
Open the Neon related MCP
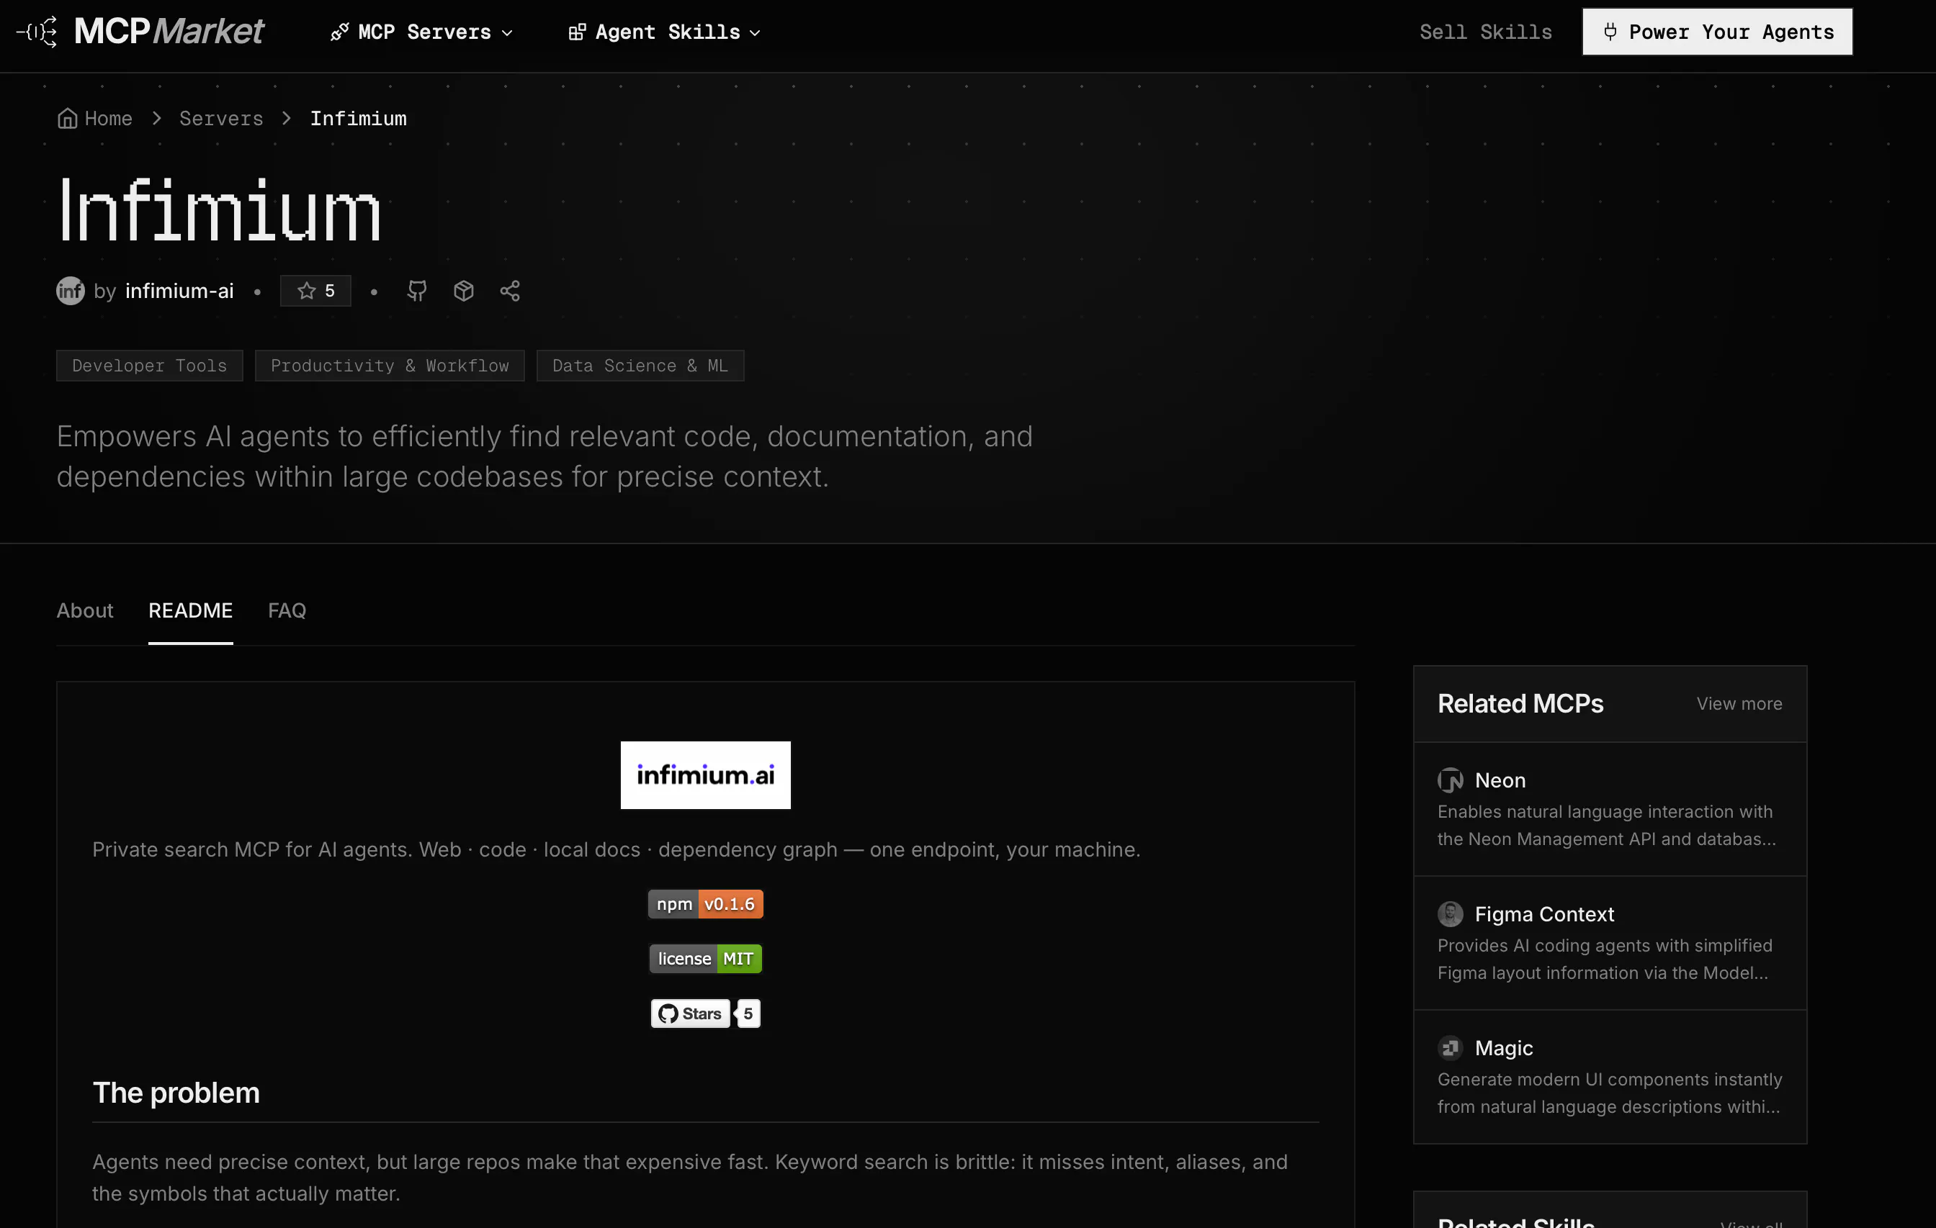coord(1610,809)
